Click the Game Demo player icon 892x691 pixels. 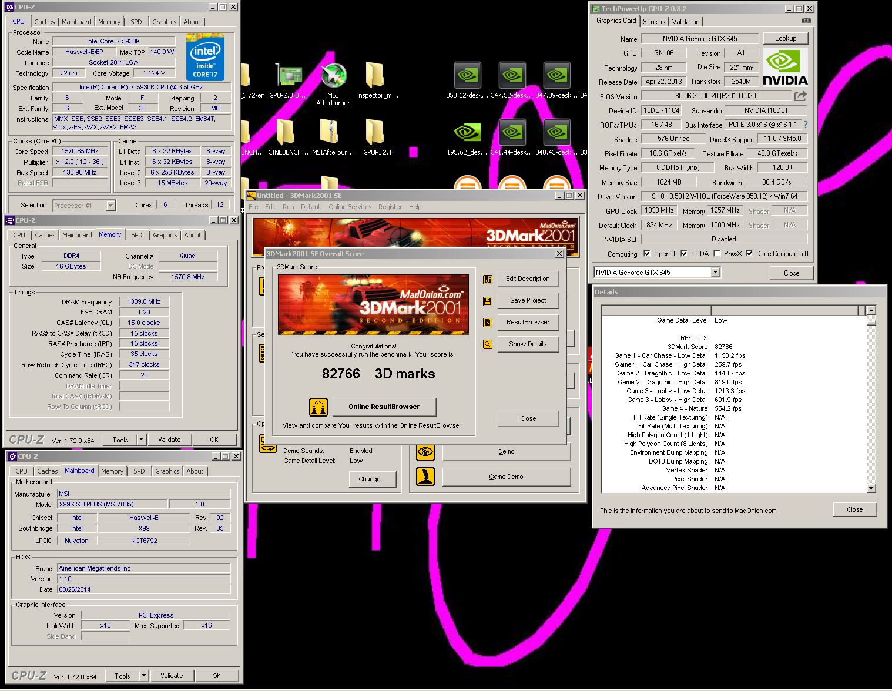425,477
